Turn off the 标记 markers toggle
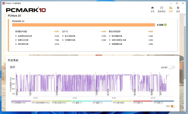This screenshot has height=114, width=188. [x=173, y=106]
